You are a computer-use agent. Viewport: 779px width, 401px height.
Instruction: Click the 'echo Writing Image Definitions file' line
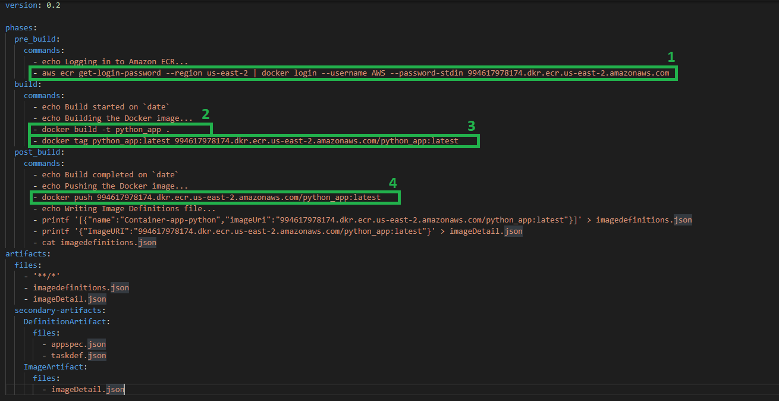128,209
